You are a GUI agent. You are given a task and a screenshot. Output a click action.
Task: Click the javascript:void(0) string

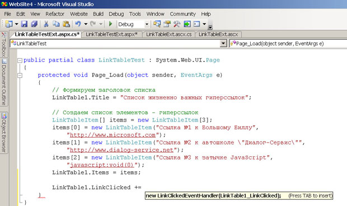pos(102,165)
